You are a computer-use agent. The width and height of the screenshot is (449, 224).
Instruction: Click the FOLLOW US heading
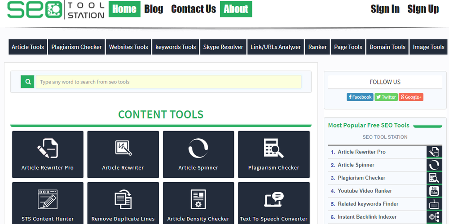[x=385, y=82]
